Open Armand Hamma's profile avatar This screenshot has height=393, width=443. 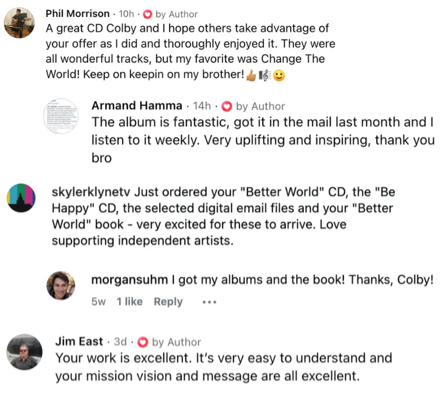tap(60, 116)
